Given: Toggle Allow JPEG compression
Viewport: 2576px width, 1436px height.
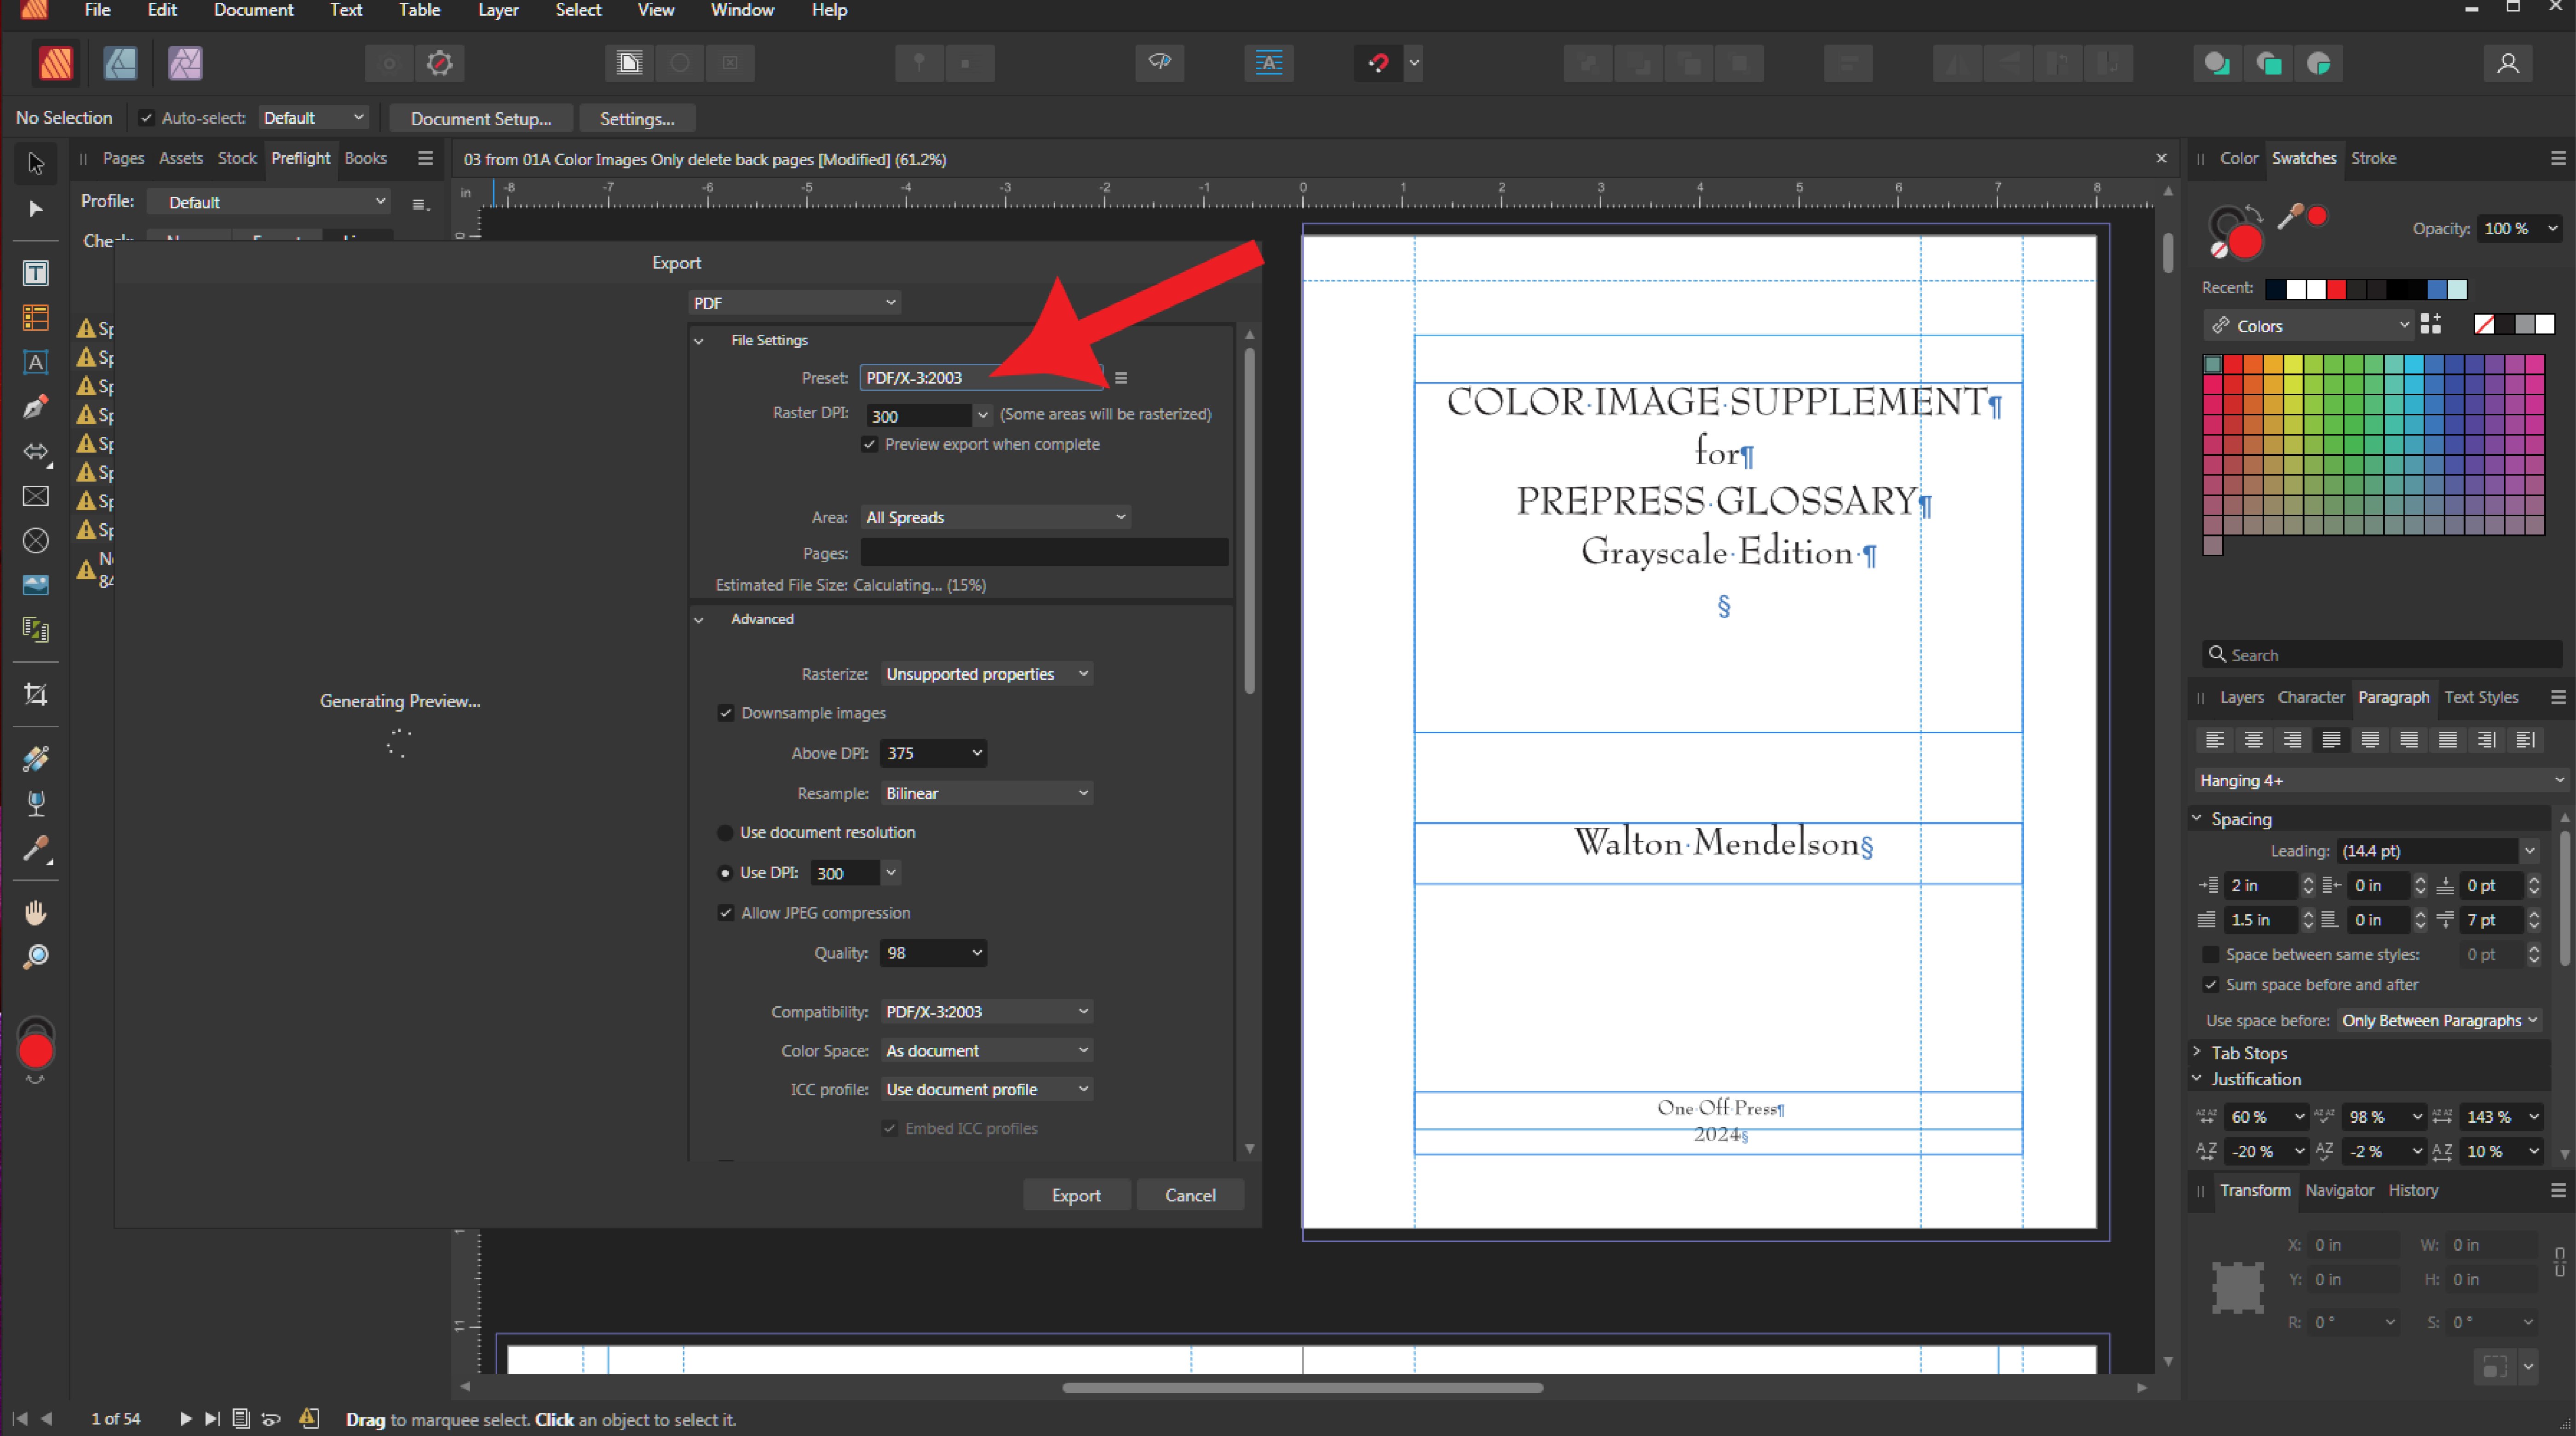Looking at the screenshot, I should click(726, 913).
